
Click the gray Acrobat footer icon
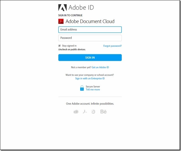point(85,112)
